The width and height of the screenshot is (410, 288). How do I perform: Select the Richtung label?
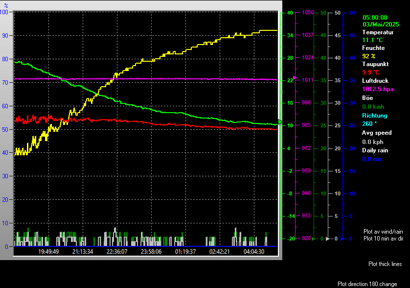point(374,116)
